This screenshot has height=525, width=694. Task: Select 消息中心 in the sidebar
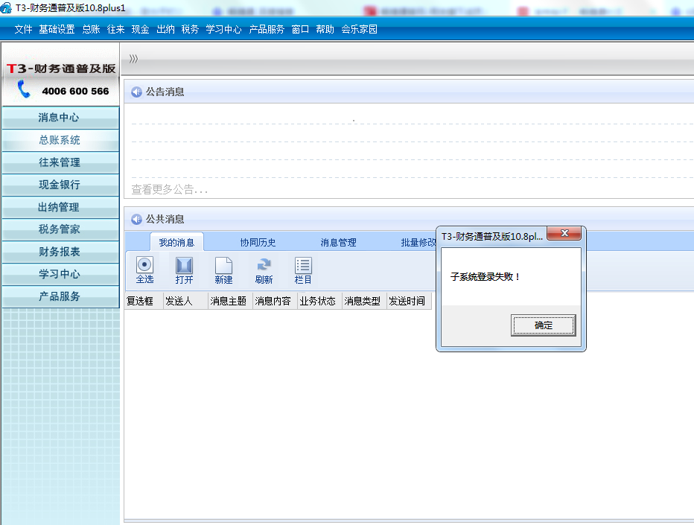pos(60,118)
